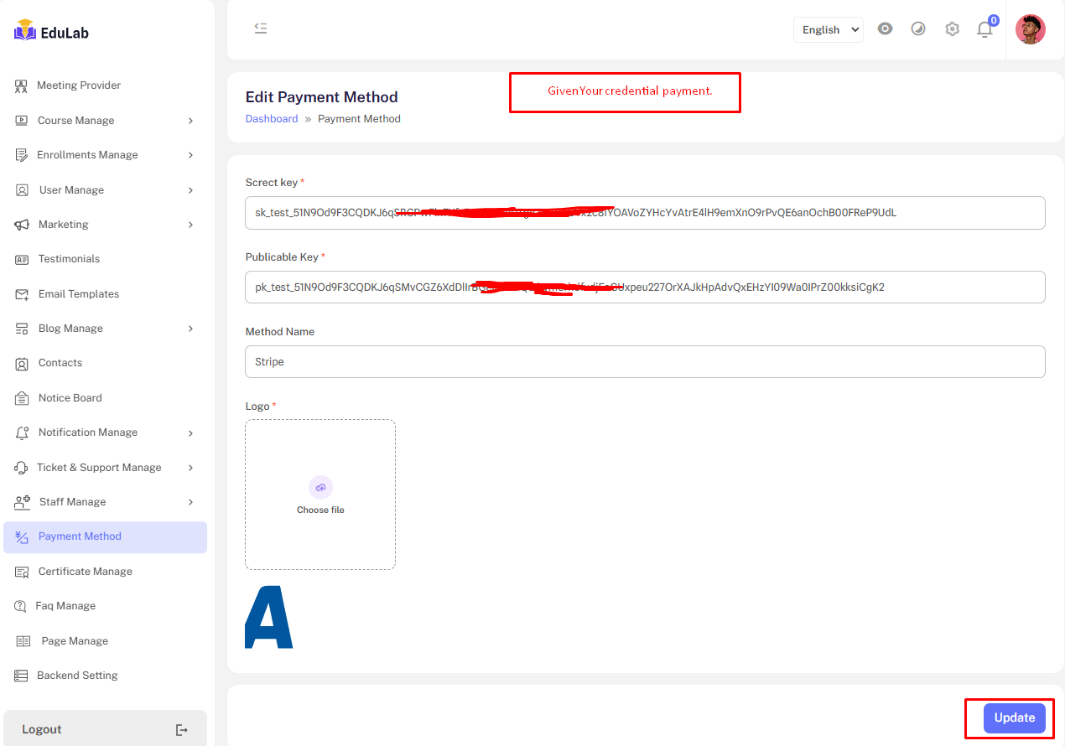Toggle dark mode with the theme icon
Viewport: 1065px width, 746px height.
point(918,29)
